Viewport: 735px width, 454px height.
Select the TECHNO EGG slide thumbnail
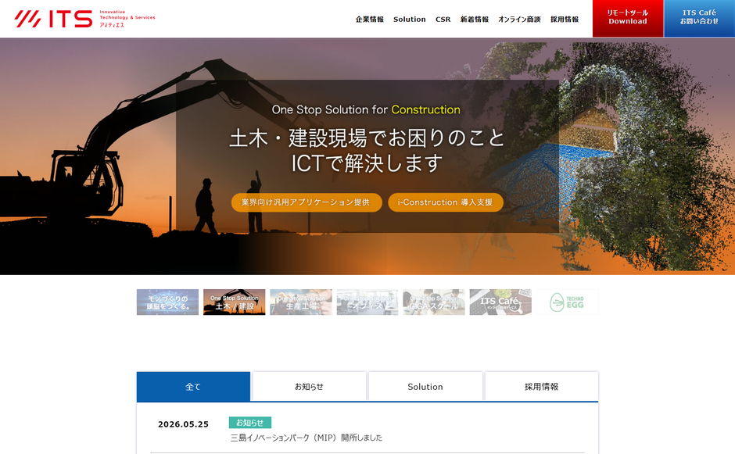(567, 302)
